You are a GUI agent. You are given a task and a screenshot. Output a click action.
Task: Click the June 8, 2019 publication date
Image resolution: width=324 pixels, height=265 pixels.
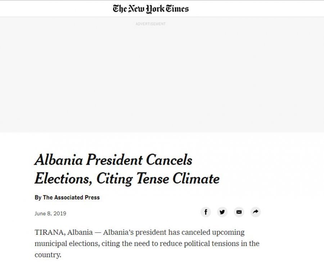[x=50, y=213]
